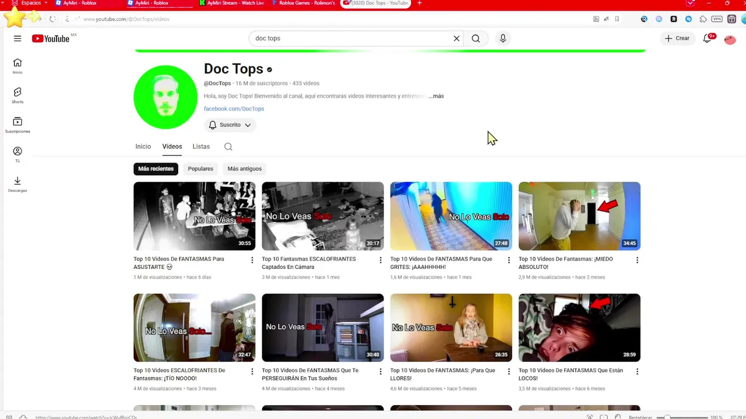The image size is (746, 419).
Task: Open the extensions puzzle icon
Action: 703,19
